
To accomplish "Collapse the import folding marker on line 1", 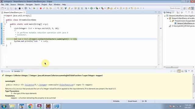I will tap(5, 16).
